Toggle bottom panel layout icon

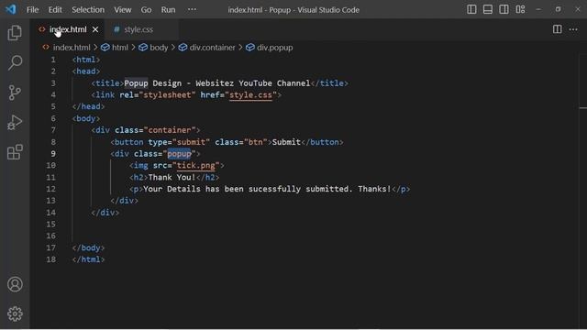coord(487,9)
